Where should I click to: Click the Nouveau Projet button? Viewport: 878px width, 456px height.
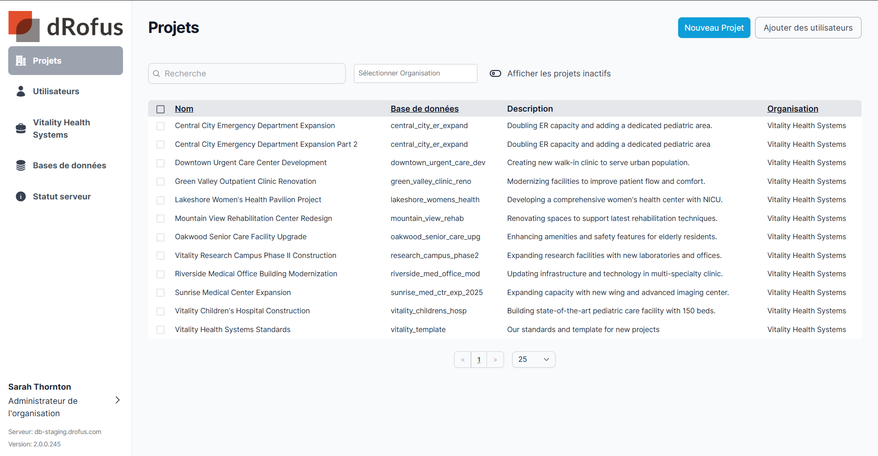(x=713, y=28)
